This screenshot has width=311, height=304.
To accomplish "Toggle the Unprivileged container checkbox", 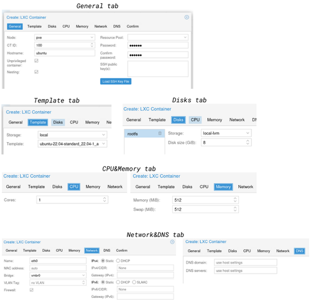I will (36, 61).
